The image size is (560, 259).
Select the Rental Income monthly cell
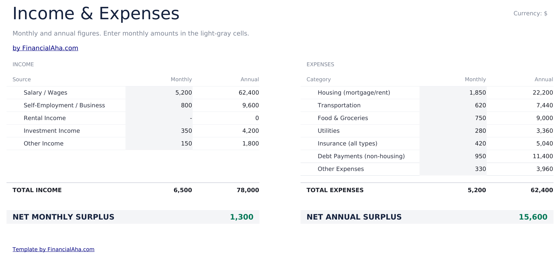(159, 118)
